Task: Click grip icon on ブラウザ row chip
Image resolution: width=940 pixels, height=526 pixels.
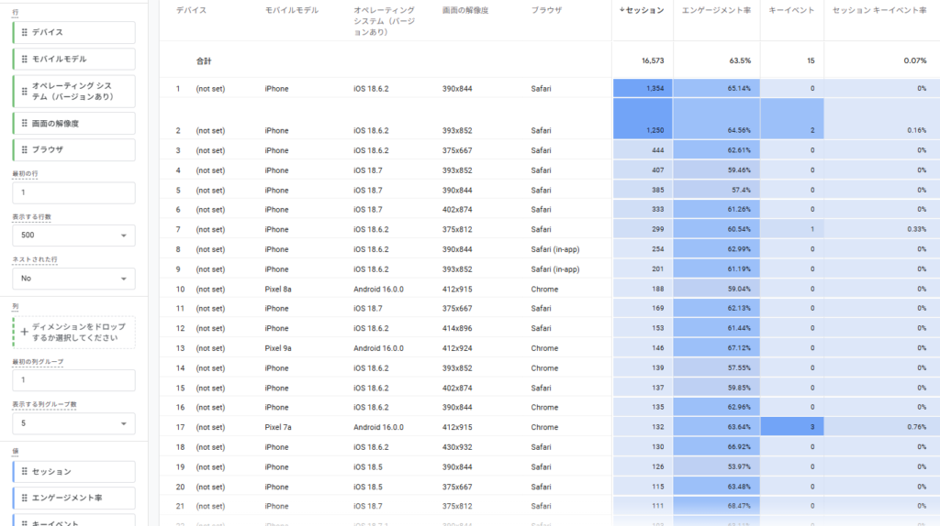Action: tap(25, 149)
